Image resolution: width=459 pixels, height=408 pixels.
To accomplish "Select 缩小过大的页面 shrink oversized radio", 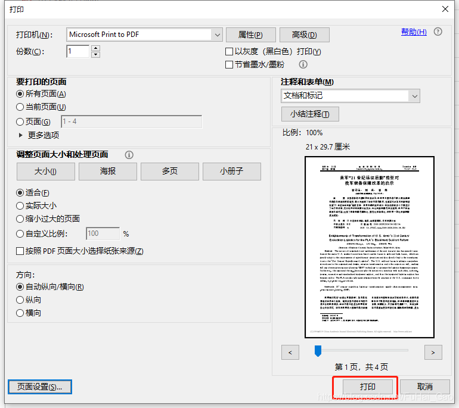I will coord(20,219).
